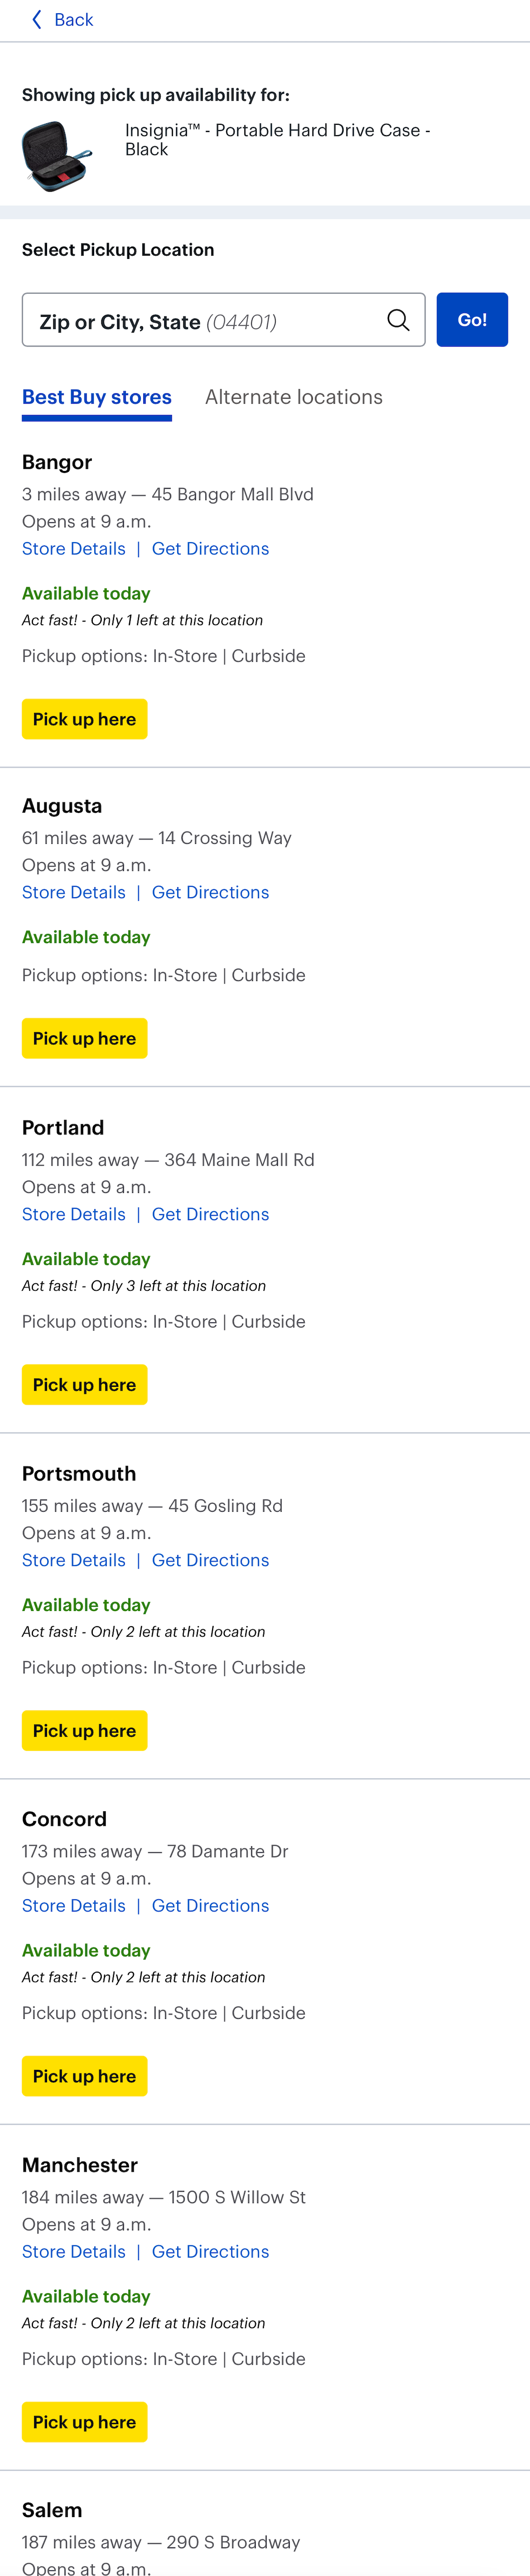Select the Best Buy stores tab
This screenshot has height=2576, width=530.
(x=97, y=397)
